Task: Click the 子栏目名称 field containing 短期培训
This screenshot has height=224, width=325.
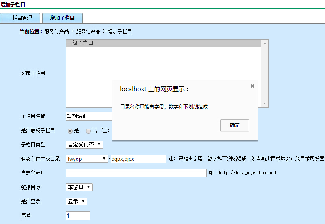Action: pos(88,116)
